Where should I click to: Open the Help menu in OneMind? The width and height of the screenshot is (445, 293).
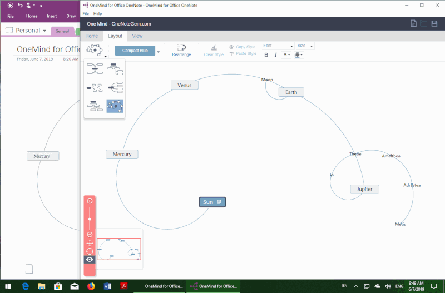(98, 13)
